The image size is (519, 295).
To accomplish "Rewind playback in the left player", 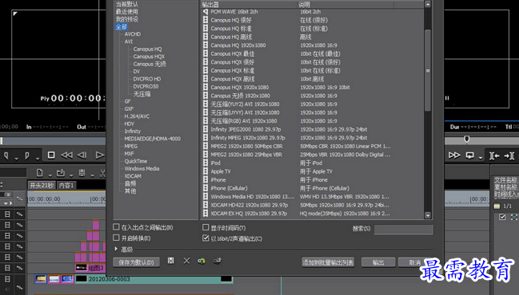I will (x=66, y=155).
